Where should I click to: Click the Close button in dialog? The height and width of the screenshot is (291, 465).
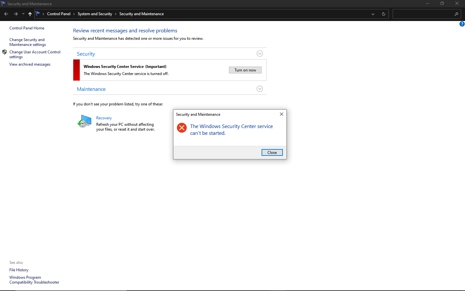(272, 153)
